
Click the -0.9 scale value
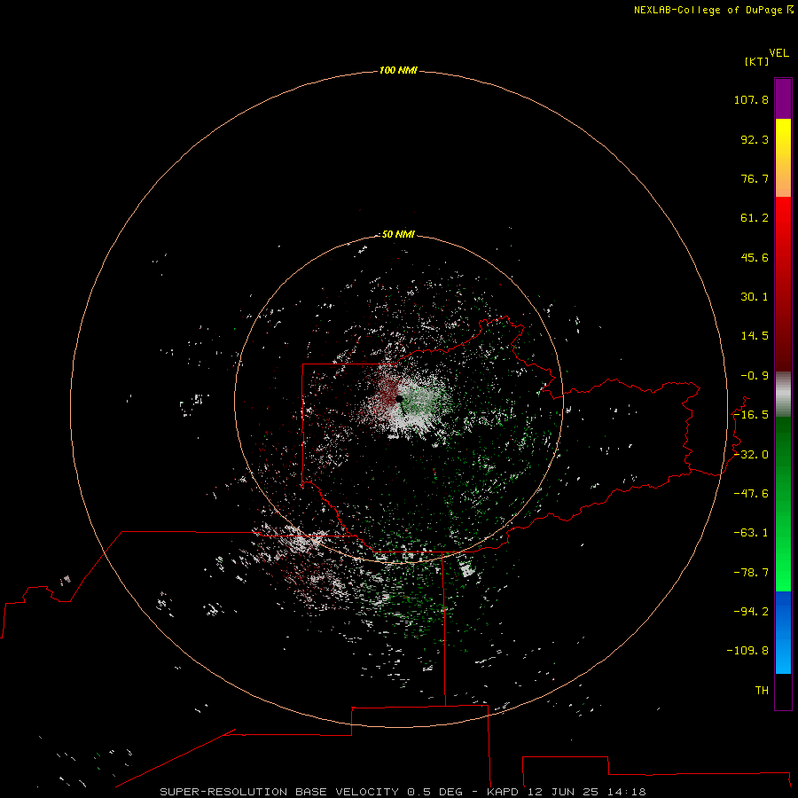pyautogui.click(x=755, y=376)
